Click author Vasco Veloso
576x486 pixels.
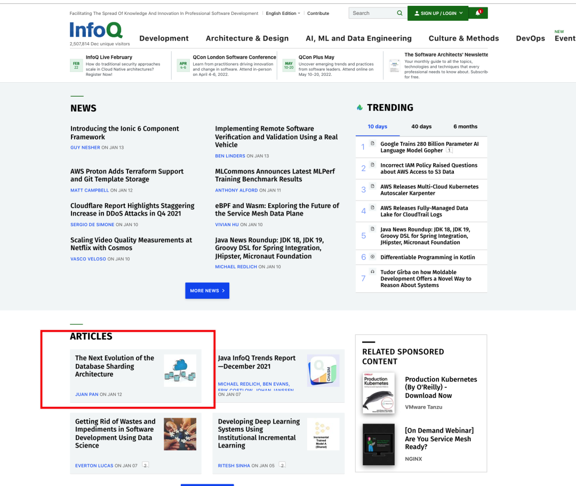[88, 259]
